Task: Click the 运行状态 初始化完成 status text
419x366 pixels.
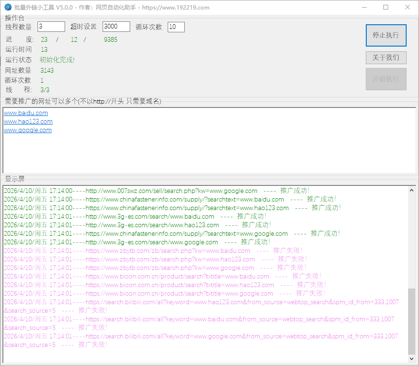Action: coord(57,60)
